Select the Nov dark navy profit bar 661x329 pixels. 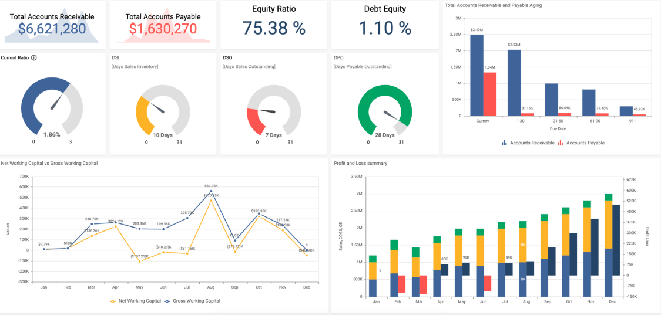pyautogui.click(x=595, y=247)
